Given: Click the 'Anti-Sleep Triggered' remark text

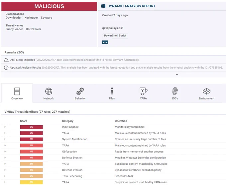Looking at the screenshot, I should coord(23,60).
